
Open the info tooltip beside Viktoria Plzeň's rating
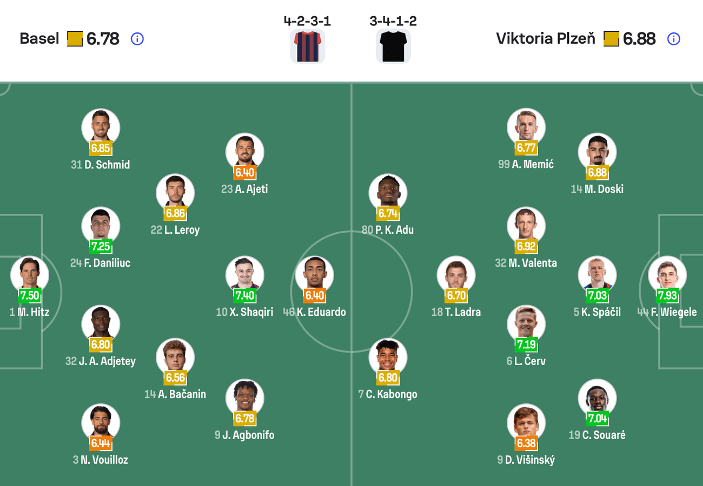(674, 38)
